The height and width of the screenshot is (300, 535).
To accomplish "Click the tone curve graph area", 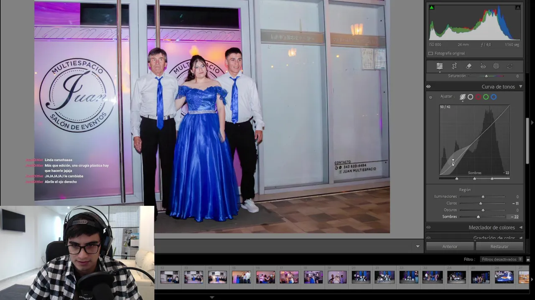I will pyautogui.click(x=474, y=140).
